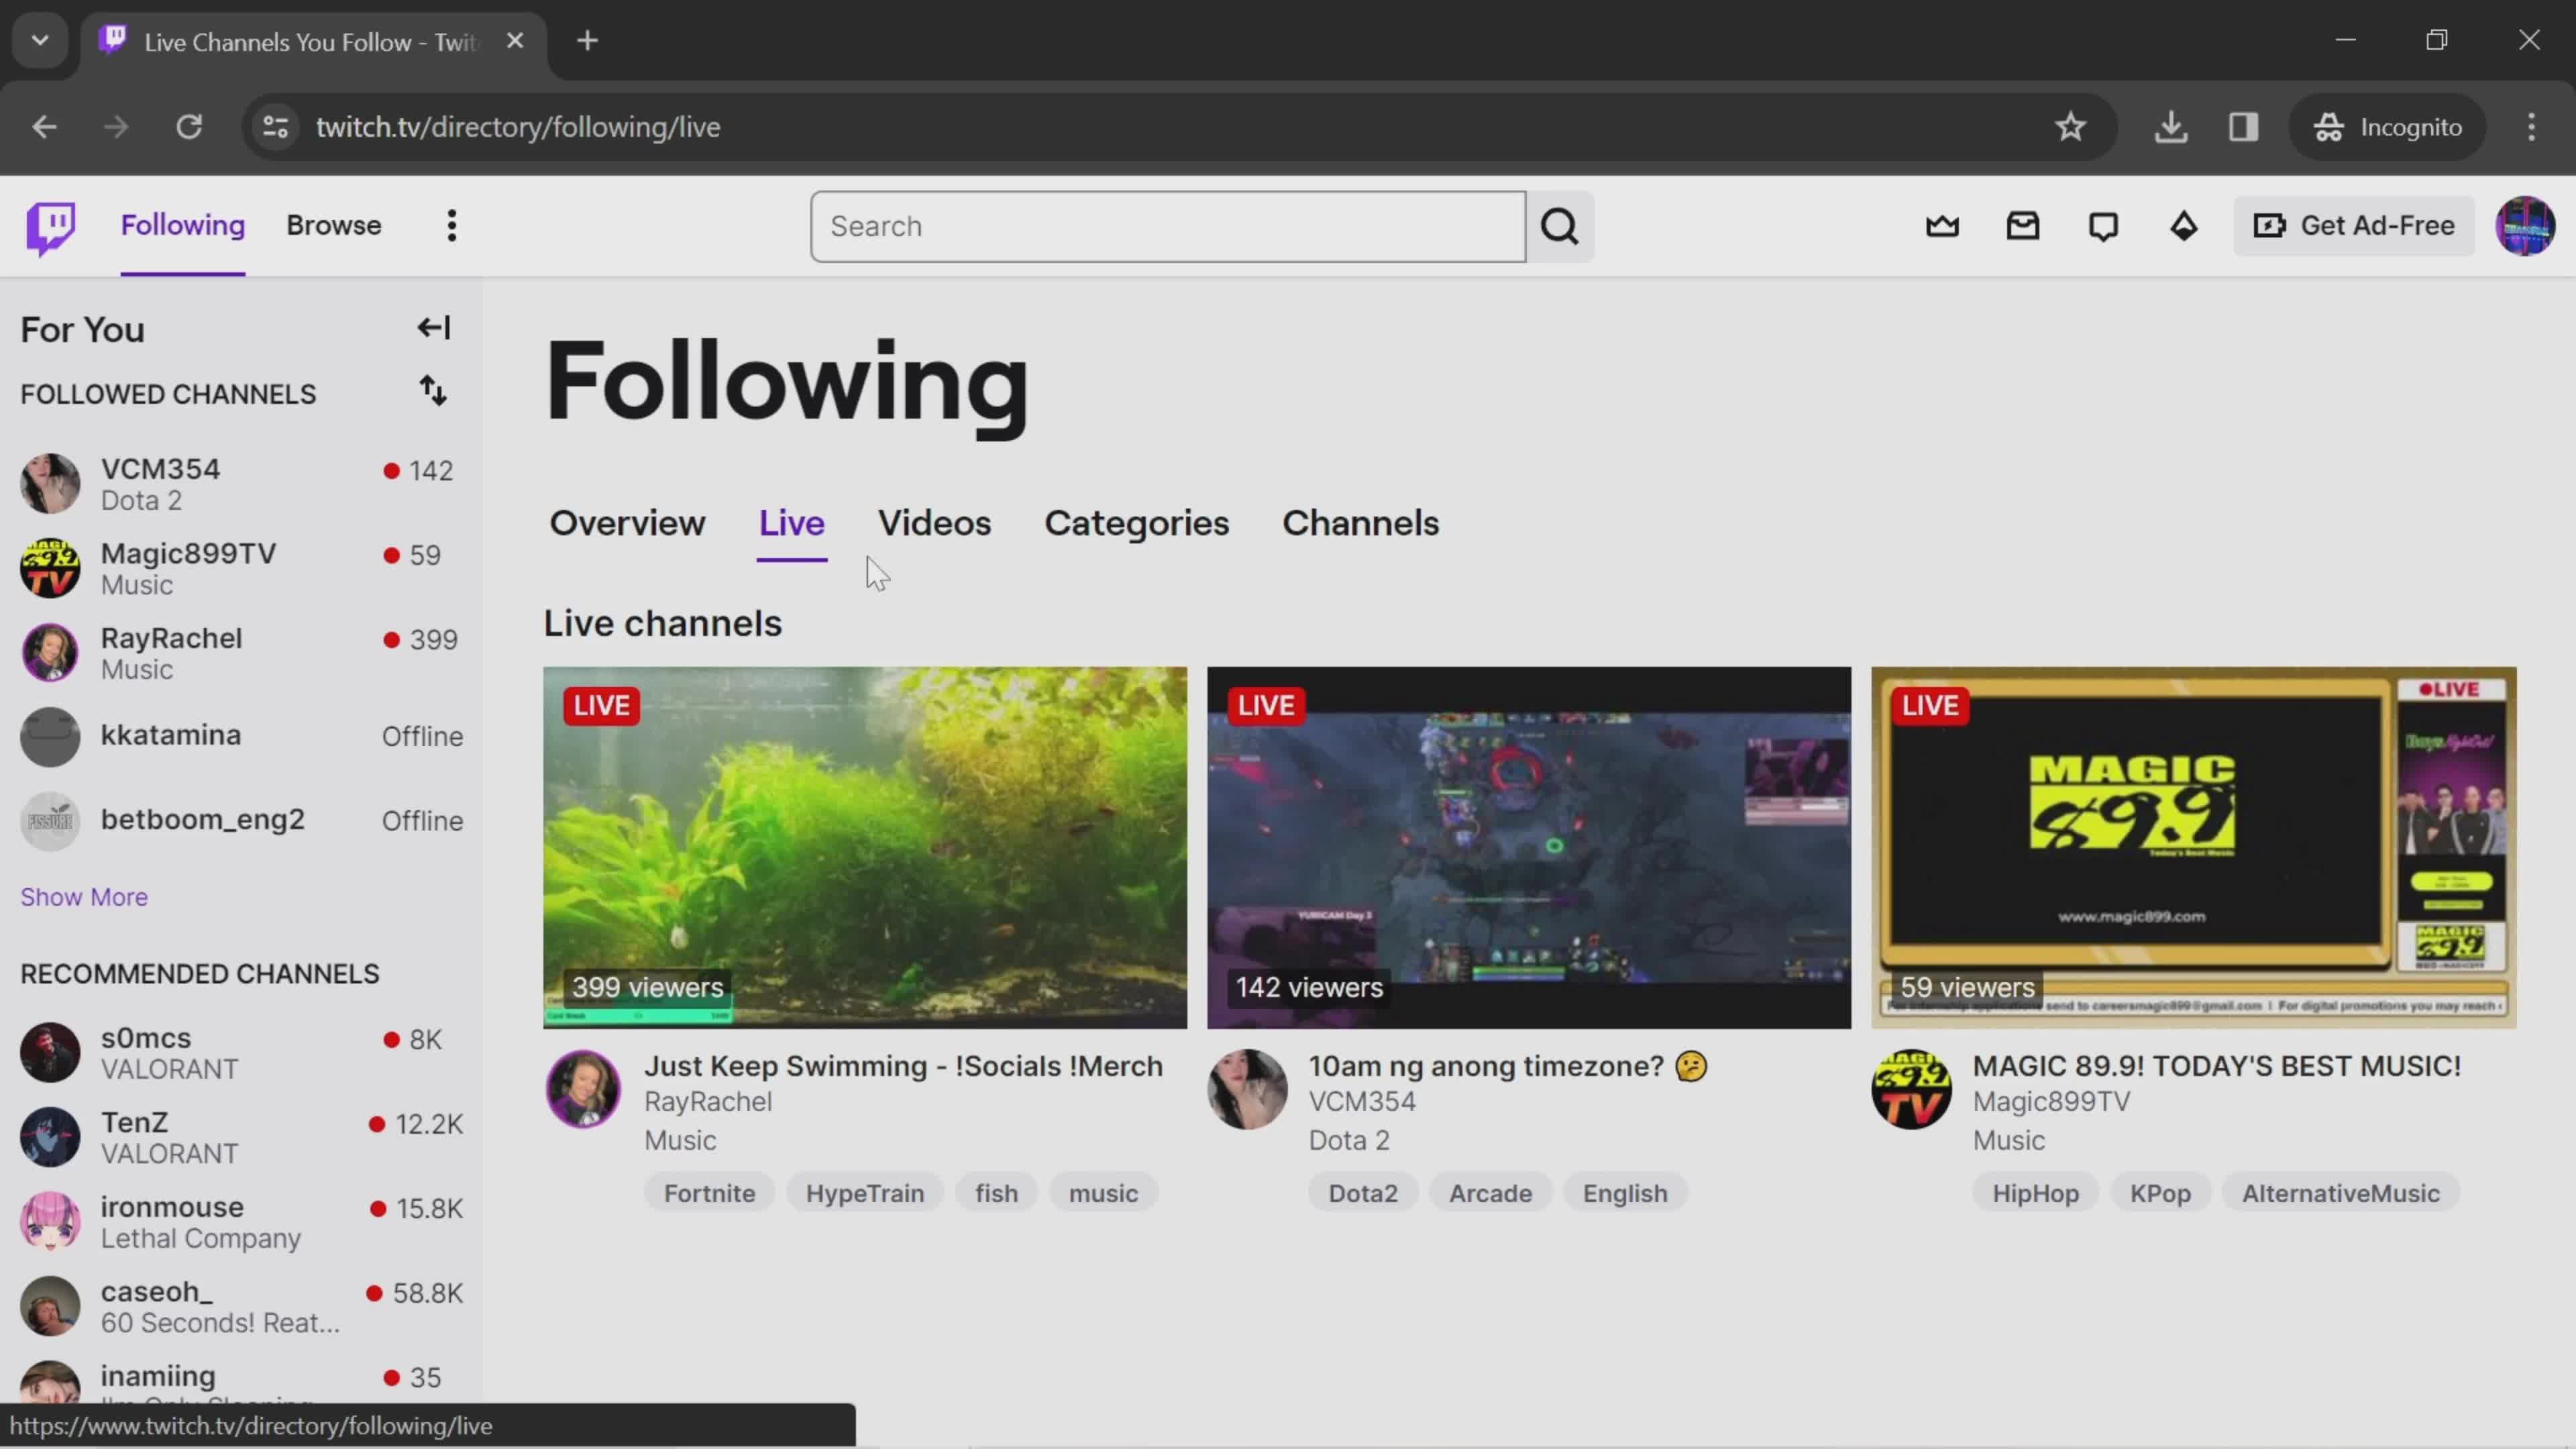
Task: Click RayRachel's avatar under the stream card
Action: click(x=583, y=1089)
